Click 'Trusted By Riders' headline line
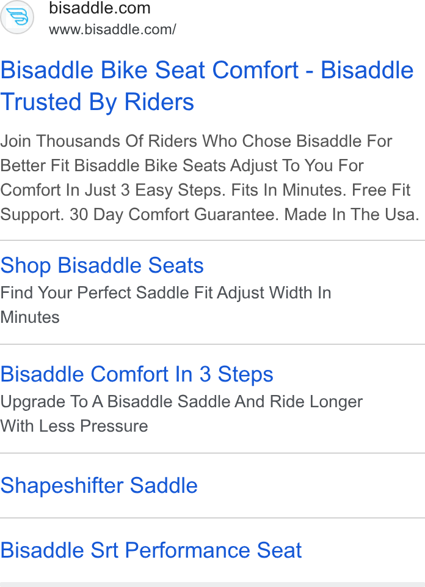425x587 pixels. point(97,102)
